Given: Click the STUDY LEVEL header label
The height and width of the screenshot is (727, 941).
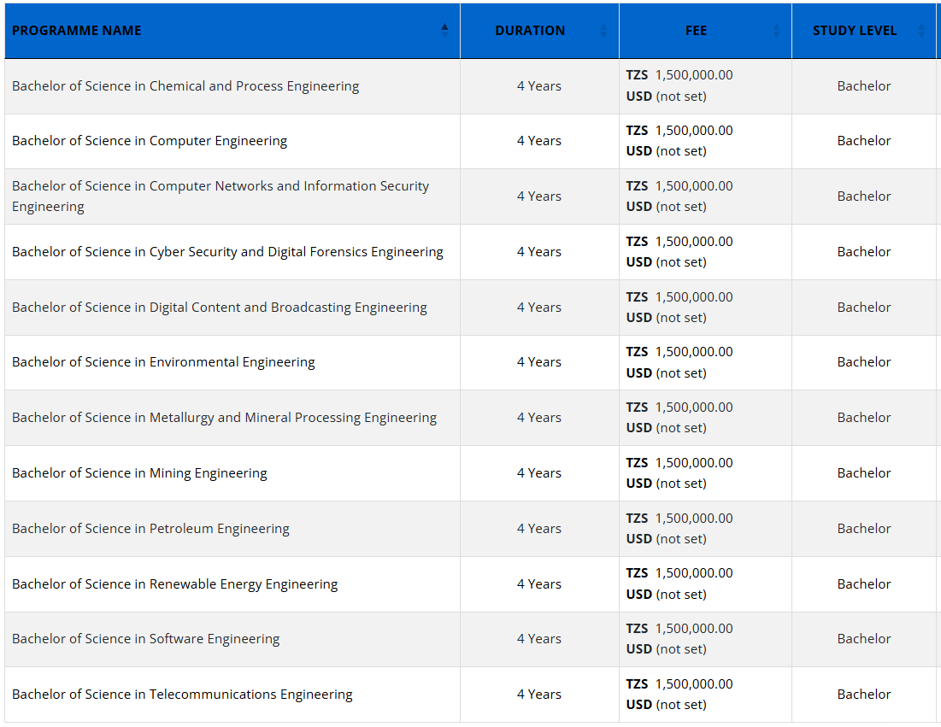Looking at the screenshot, I should [855, 31].
